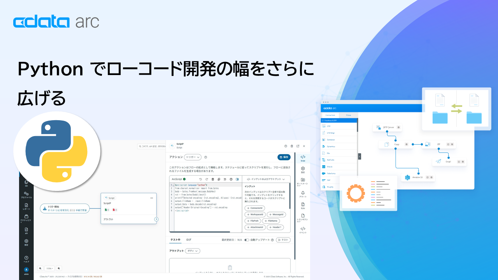Open the アウトプット ボディ dropdown
Screen dimensions: 498x280
[193, 251]
